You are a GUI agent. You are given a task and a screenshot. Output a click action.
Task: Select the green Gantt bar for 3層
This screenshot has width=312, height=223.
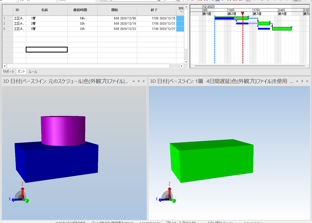pos(282,29)
